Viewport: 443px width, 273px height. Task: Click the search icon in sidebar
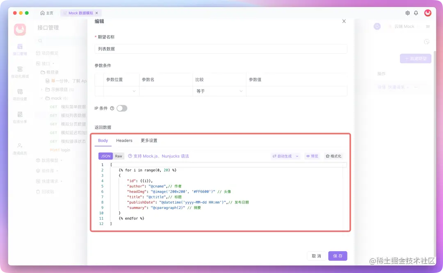pos(40,41)
